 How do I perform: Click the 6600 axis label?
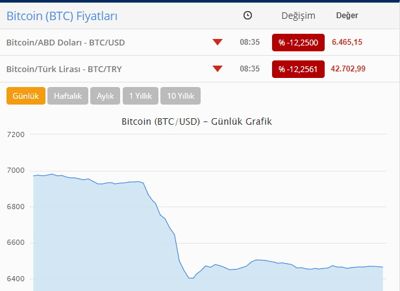point(16,242)
